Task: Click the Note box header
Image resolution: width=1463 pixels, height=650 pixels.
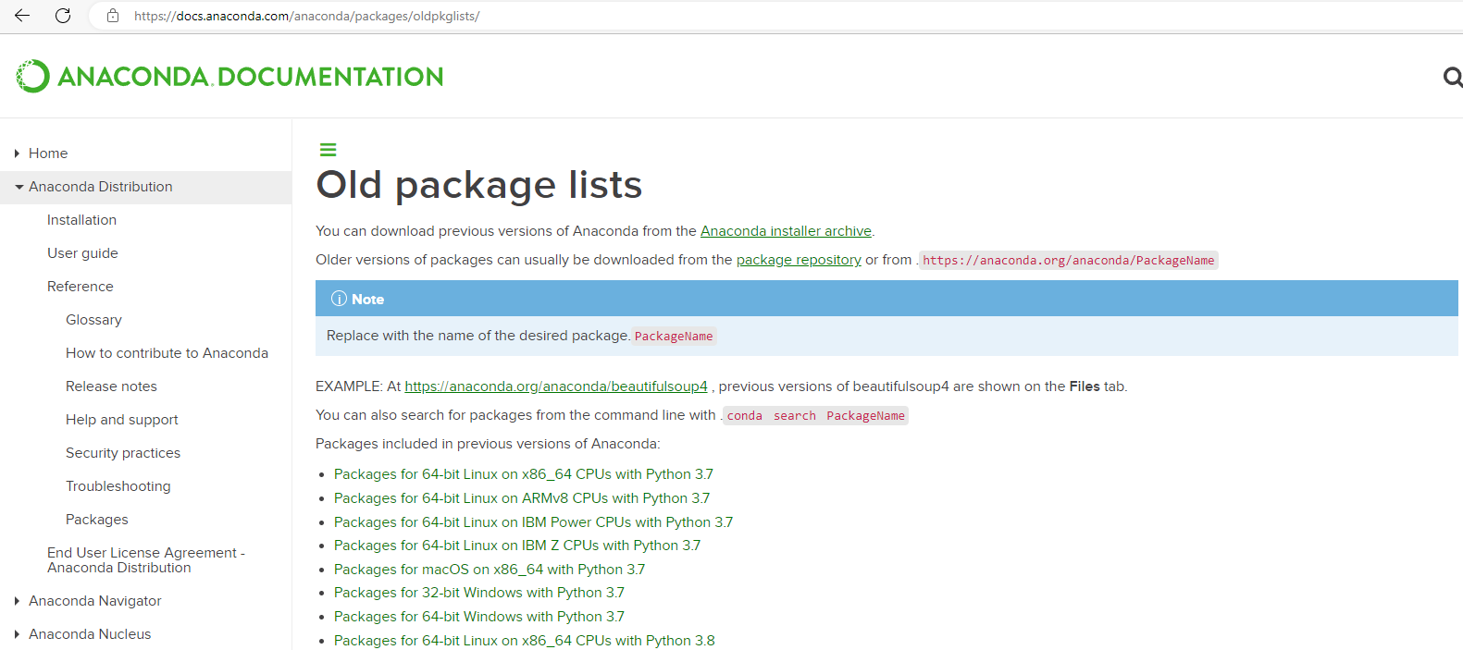Action: point(886,299)
